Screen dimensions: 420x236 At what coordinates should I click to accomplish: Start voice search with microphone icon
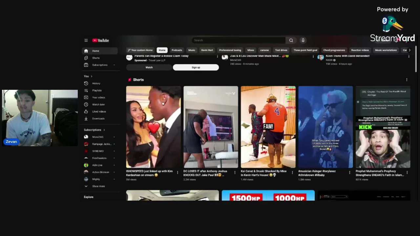tap(303, 40)
